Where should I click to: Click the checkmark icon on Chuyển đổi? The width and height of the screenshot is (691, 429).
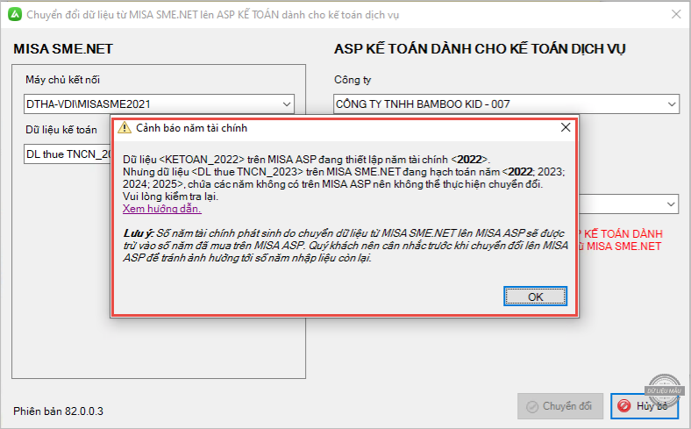(531, 406)
